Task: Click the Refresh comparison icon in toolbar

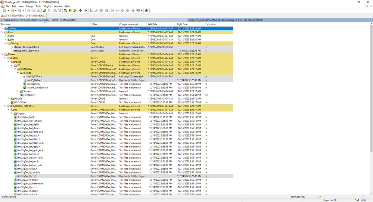Action: click(x=147, y=10)
